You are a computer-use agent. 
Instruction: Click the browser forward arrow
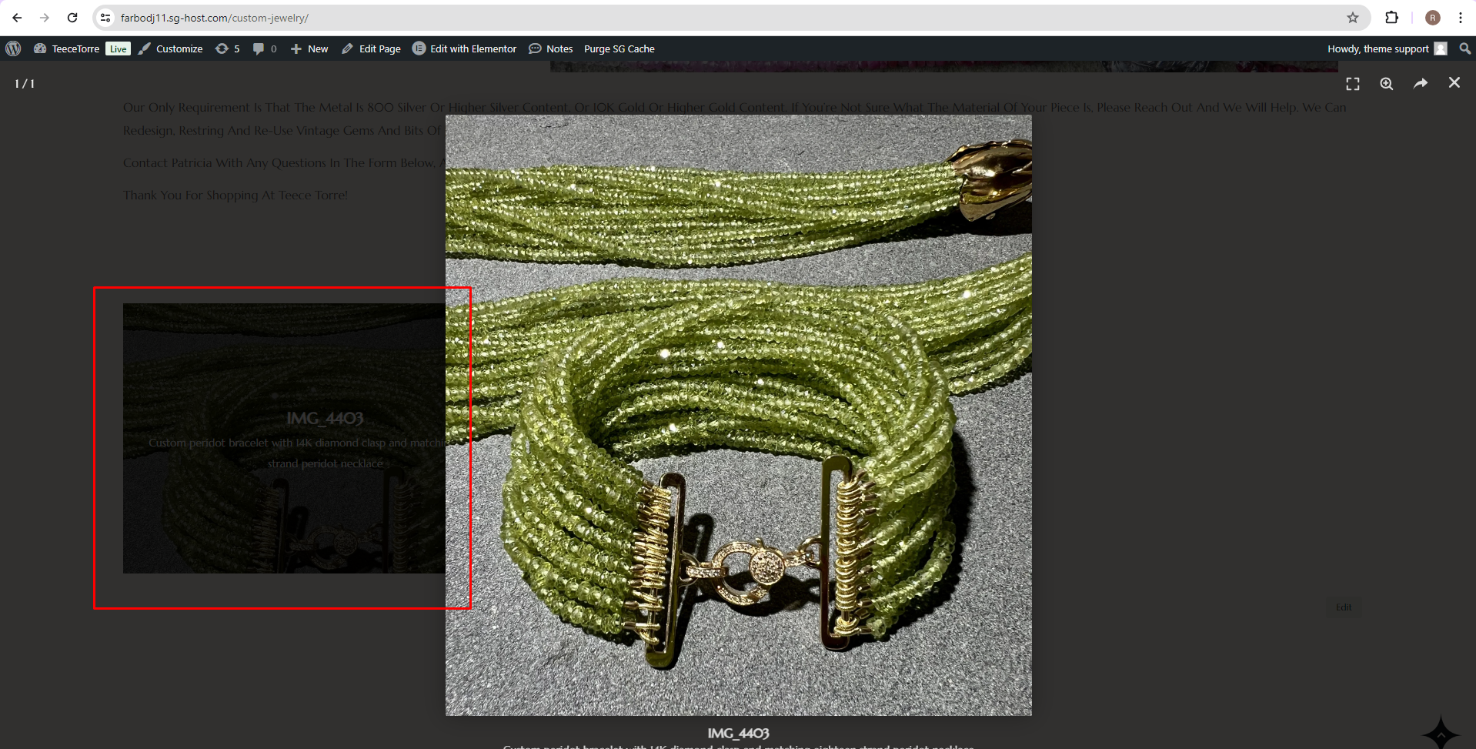(x=45, y=18)
